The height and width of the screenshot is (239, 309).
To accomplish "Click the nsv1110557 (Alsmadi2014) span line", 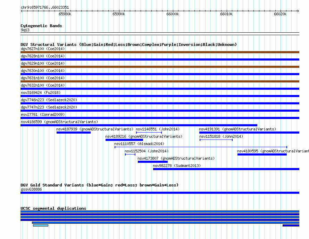I will pos(201,147).
